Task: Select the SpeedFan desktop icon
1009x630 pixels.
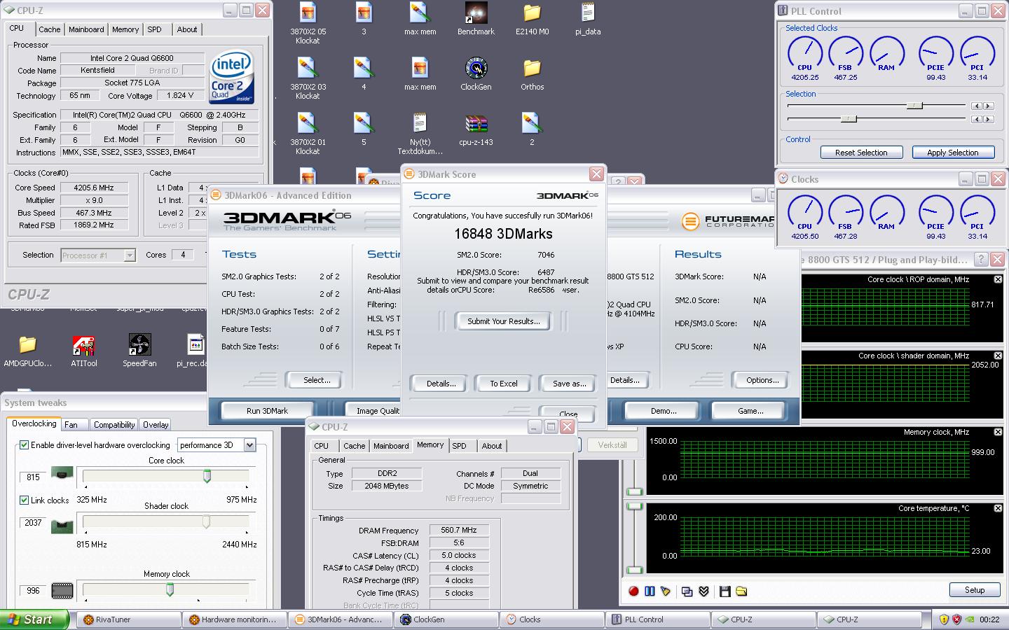Action: point(139,351)
